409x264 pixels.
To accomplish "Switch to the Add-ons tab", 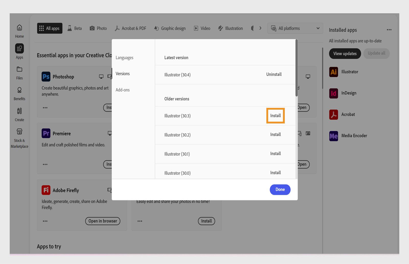I will tap(122, 90).
